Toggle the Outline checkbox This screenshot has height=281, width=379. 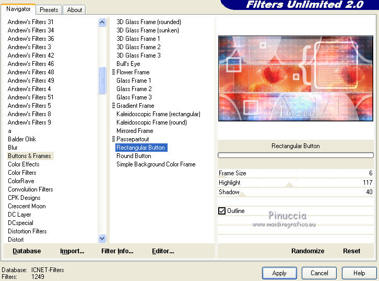[222, 211]
